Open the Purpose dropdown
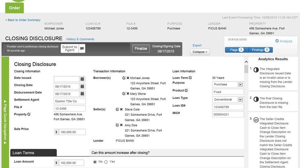Screen dimensions: 300x168 tap(240, 84)
